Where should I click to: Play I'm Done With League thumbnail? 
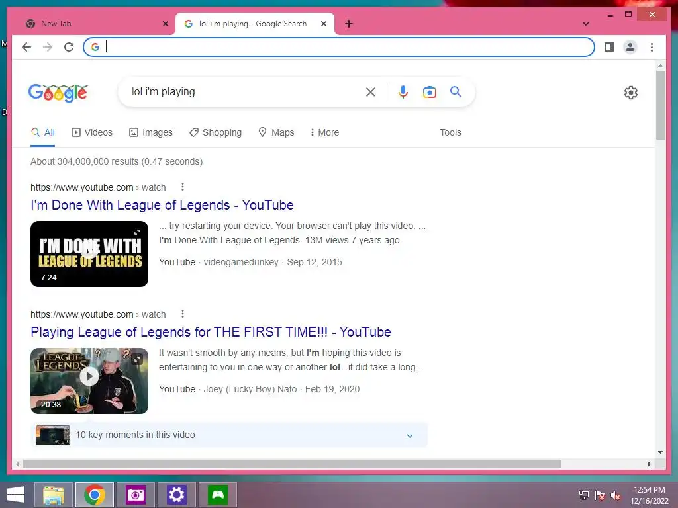pos(89,254)
